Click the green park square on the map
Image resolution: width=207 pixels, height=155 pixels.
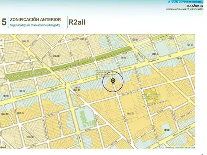[150, 96]
